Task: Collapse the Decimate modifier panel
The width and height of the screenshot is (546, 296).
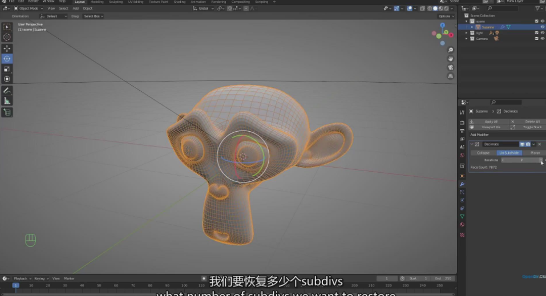Action: pos(472,144)
